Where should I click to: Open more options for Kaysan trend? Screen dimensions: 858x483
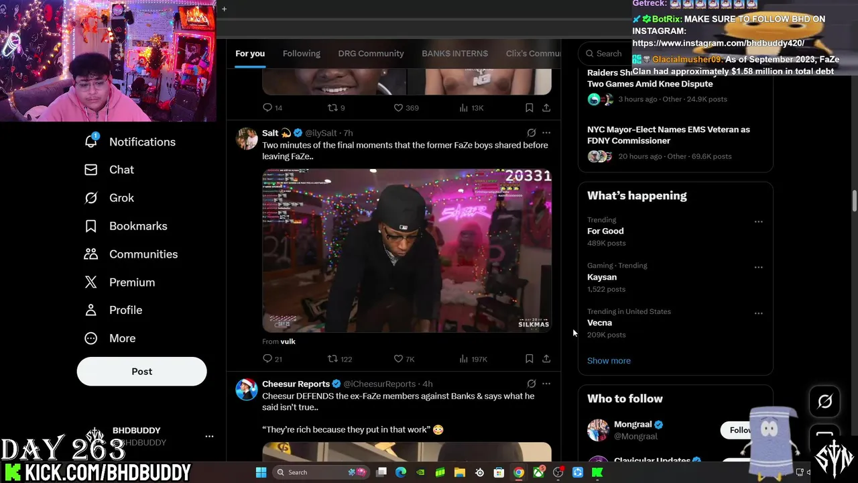(x=758, y=267)
